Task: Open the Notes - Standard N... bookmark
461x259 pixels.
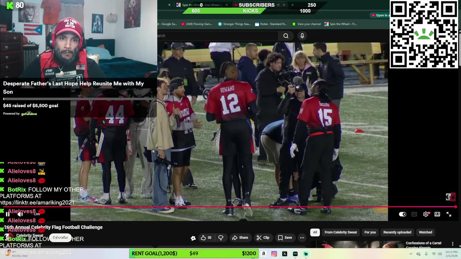Action: click(270, 24)
